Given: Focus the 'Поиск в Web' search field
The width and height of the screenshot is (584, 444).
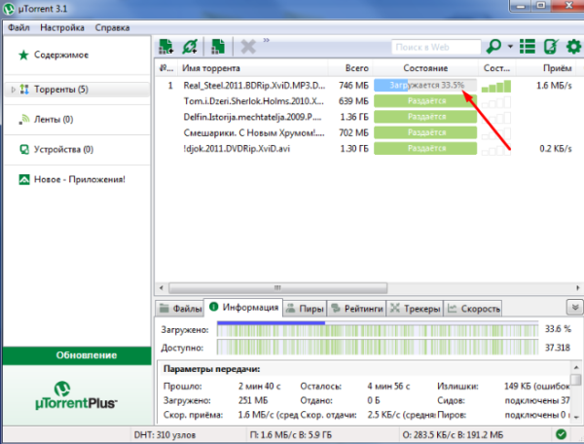Looking at the screenshot, I should tap(436, 48).
